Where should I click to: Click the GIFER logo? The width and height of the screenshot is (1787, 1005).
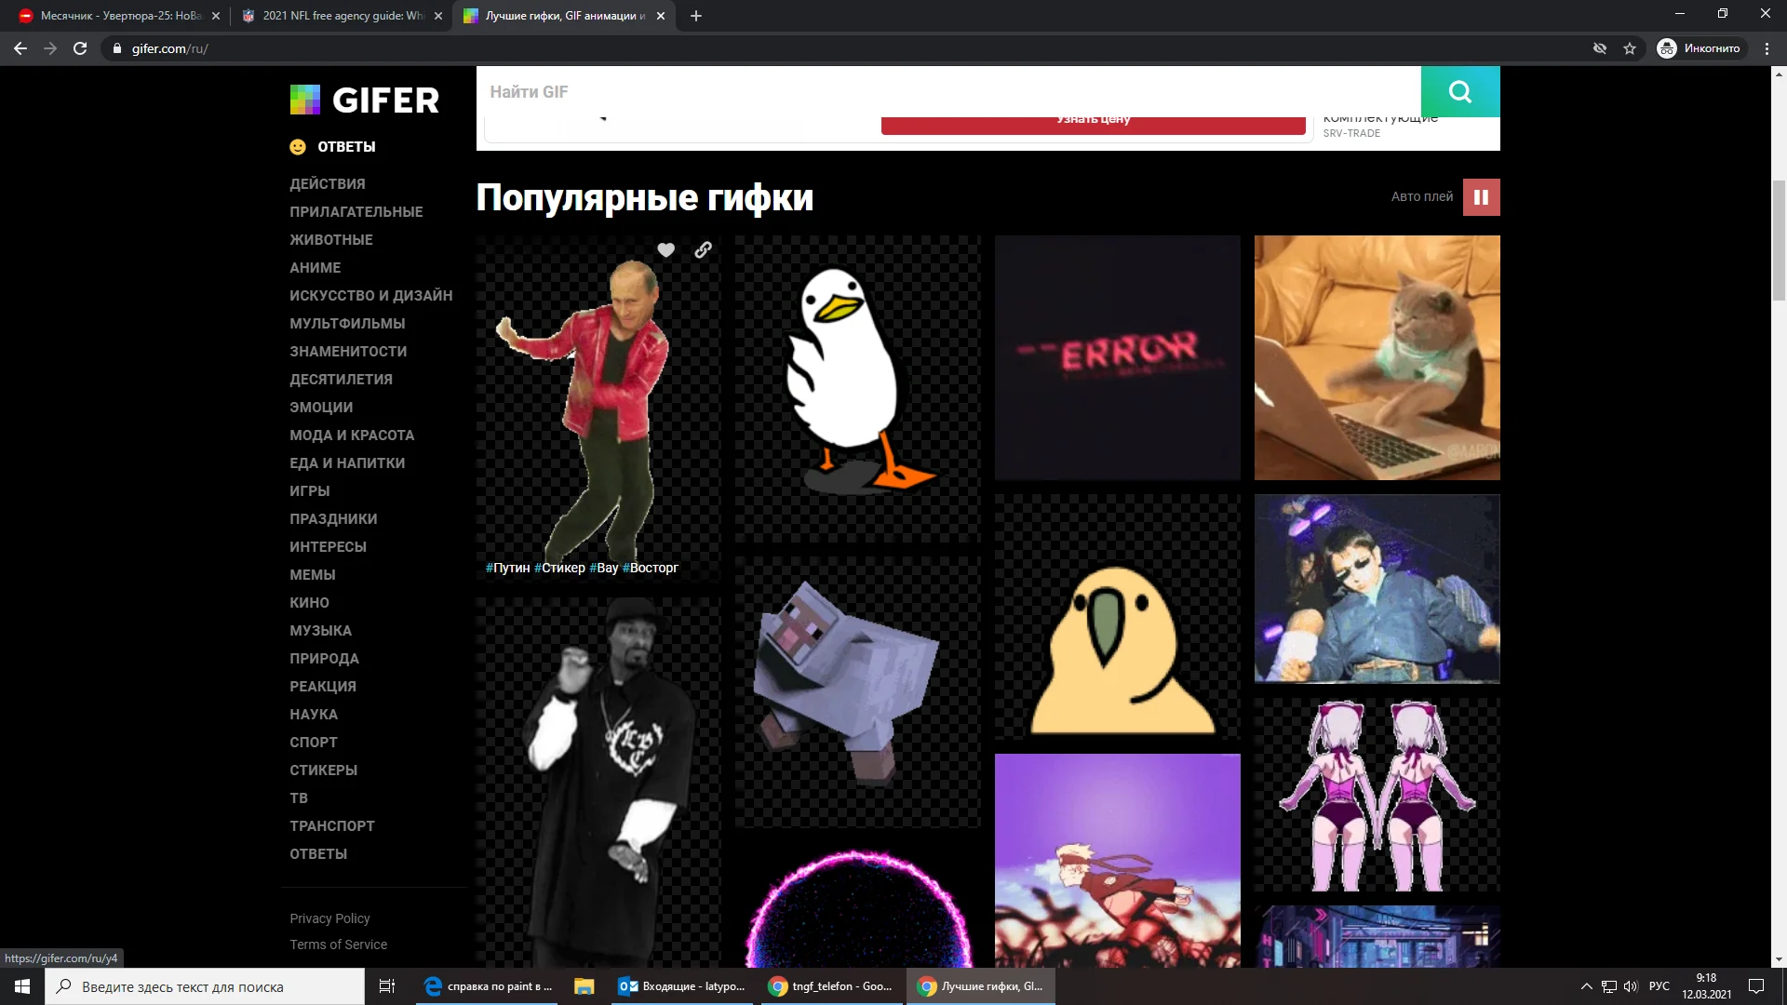[365, 100]
